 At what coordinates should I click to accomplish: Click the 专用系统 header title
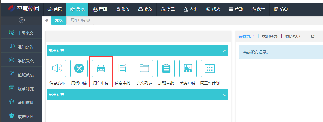point(56,94)
